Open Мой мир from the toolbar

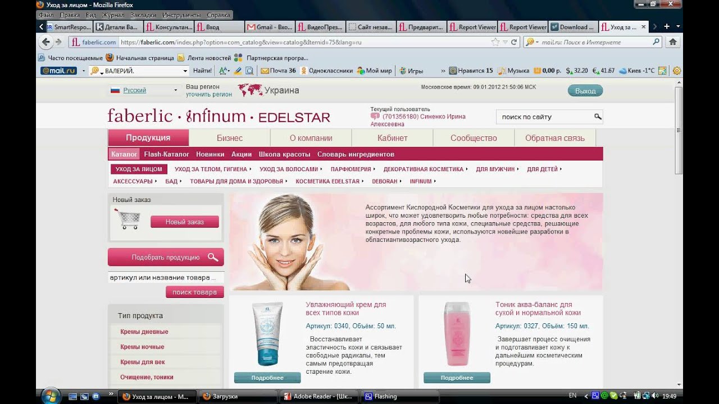click(x=375, y=71)
